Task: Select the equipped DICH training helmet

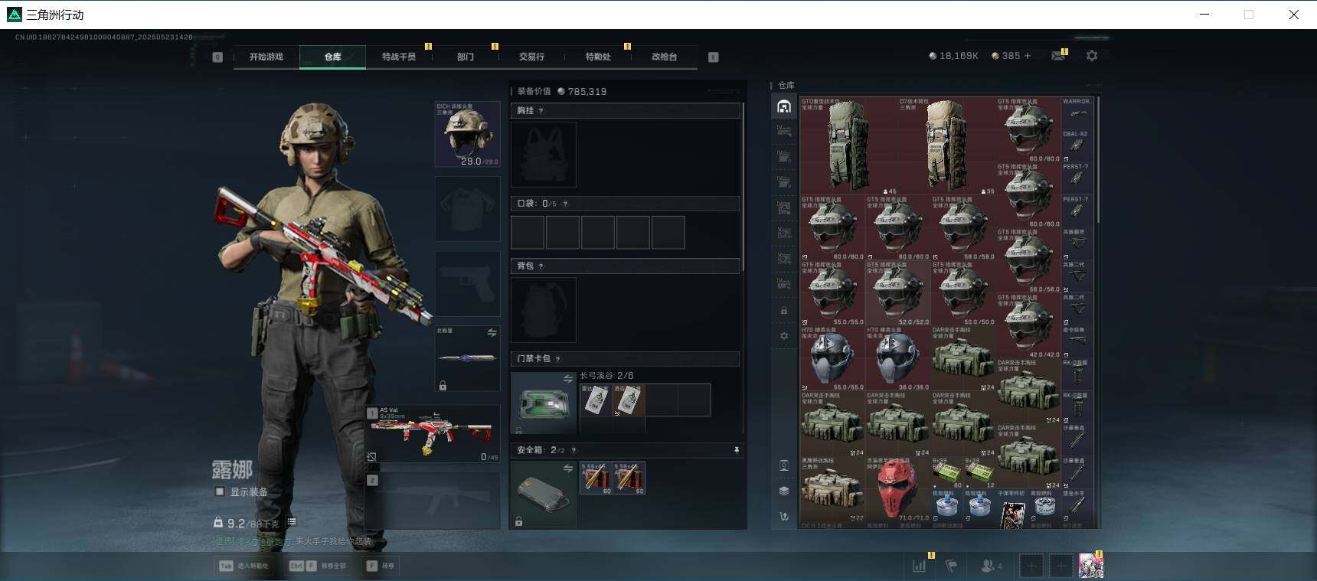Action: [x=467, y=134]
